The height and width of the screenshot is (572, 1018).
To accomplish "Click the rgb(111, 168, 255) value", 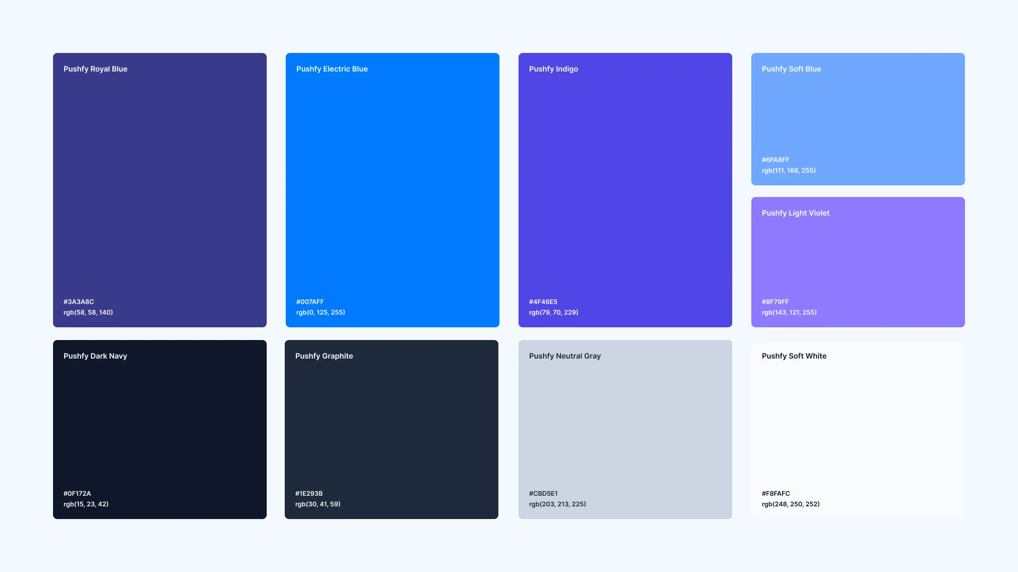I will tap(788, 171).
